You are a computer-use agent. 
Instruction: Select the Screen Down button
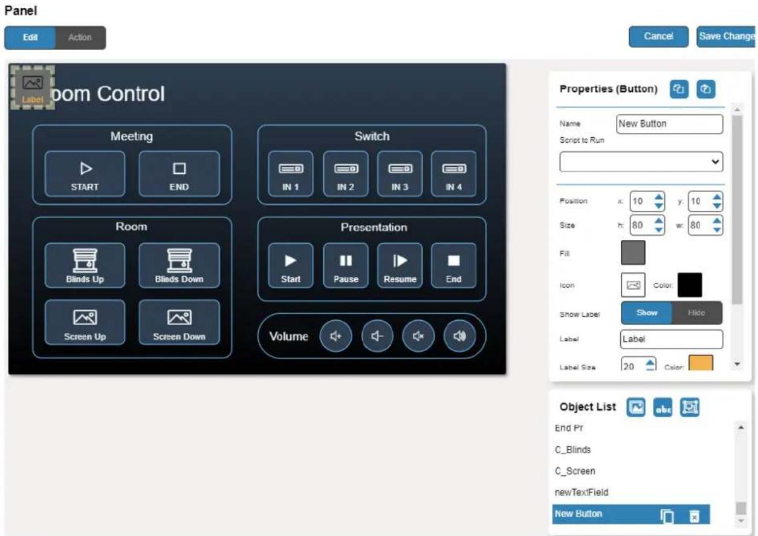point(180,323)
